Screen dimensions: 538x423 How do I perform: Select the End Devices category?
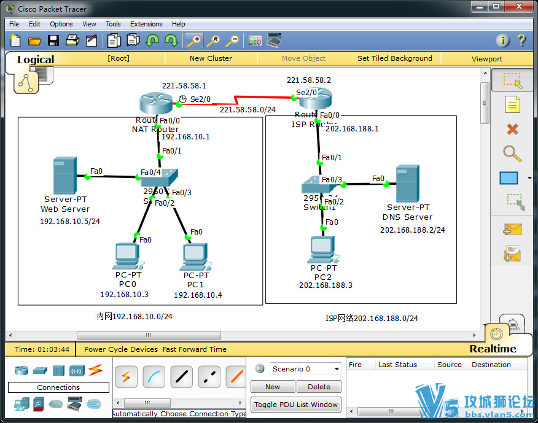(21, 404)
